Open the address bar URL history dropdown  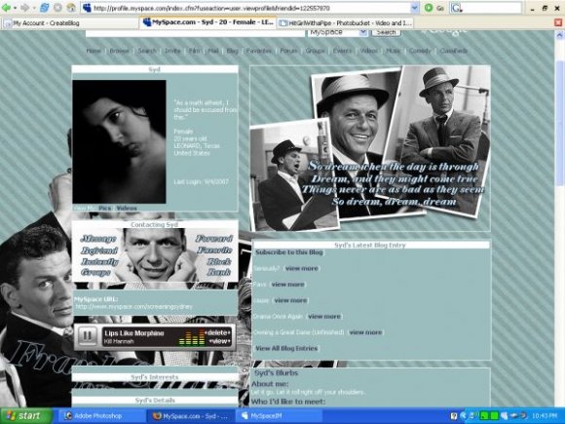coord(415,8)
